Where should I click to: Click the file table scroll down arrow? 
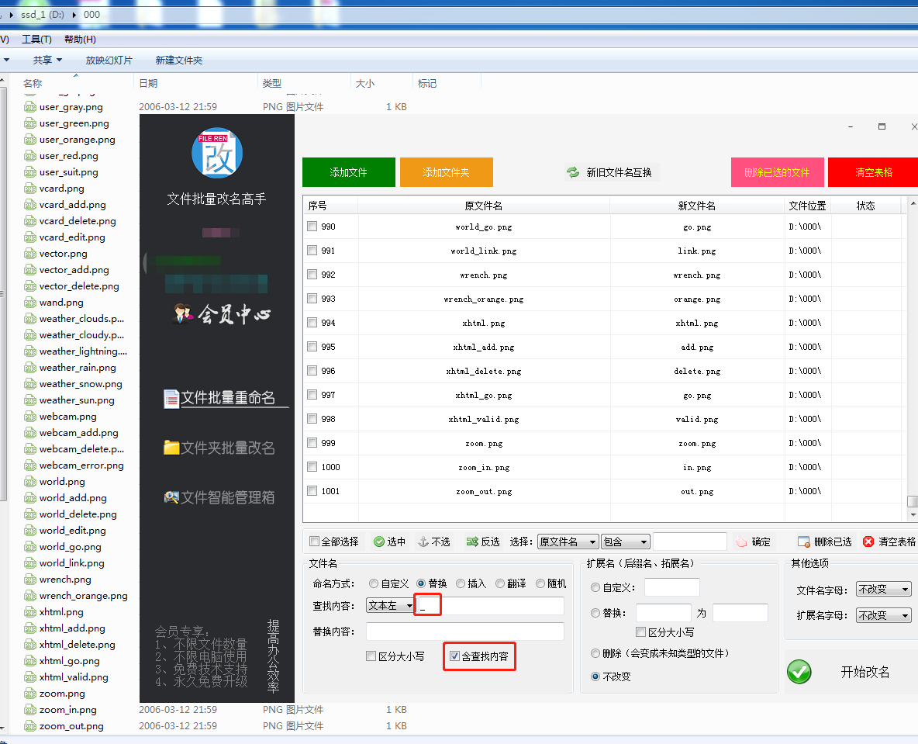913,515
